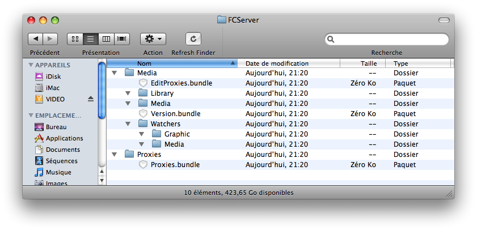Click the window resize grip

pos(449,194)
